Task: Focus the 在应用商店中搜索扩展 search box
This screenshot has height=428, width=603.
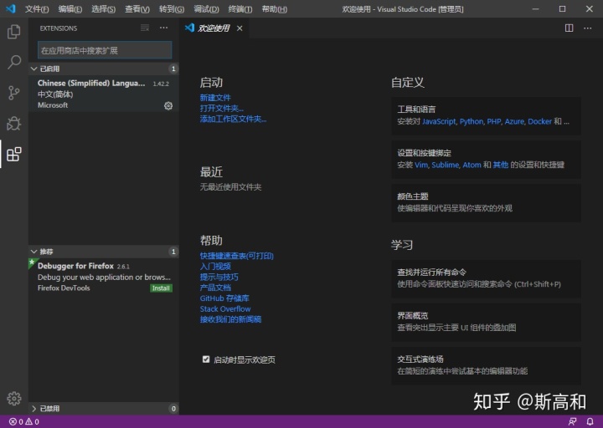Action: (105, 50)
